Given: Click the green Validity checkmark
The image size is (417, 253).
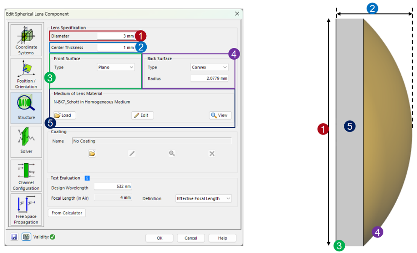Looking at the screenshot, I should point(53,237).
